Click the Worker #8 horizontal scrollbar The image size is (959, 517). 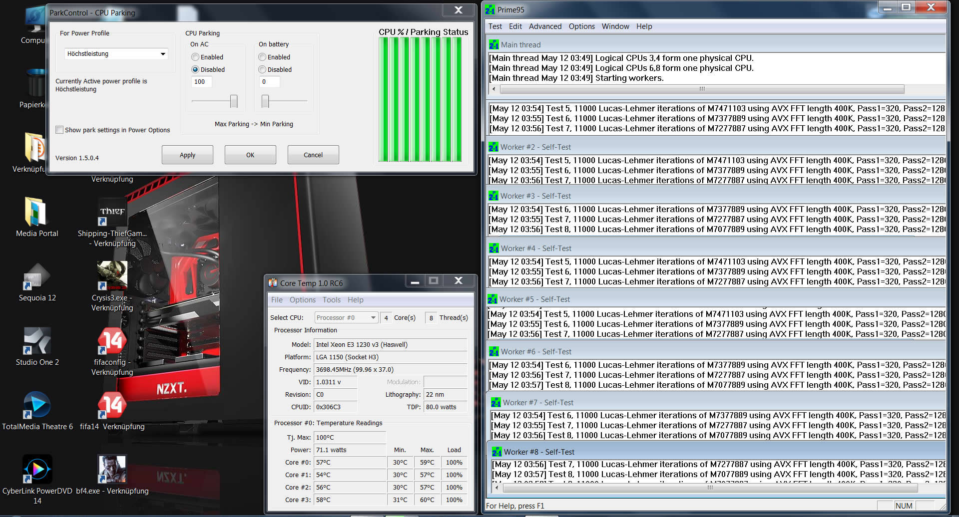(710, 488)
